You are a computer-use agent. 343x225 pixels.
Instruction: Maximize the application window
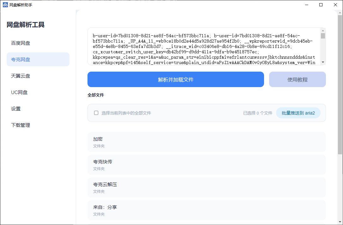coord(321,5)
